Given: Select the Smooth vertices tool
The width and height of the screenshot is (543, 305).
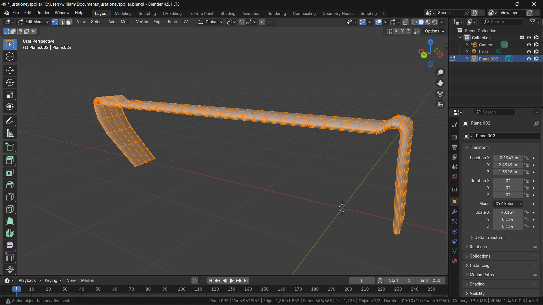Looking at the screenshot, I should 10,245.
